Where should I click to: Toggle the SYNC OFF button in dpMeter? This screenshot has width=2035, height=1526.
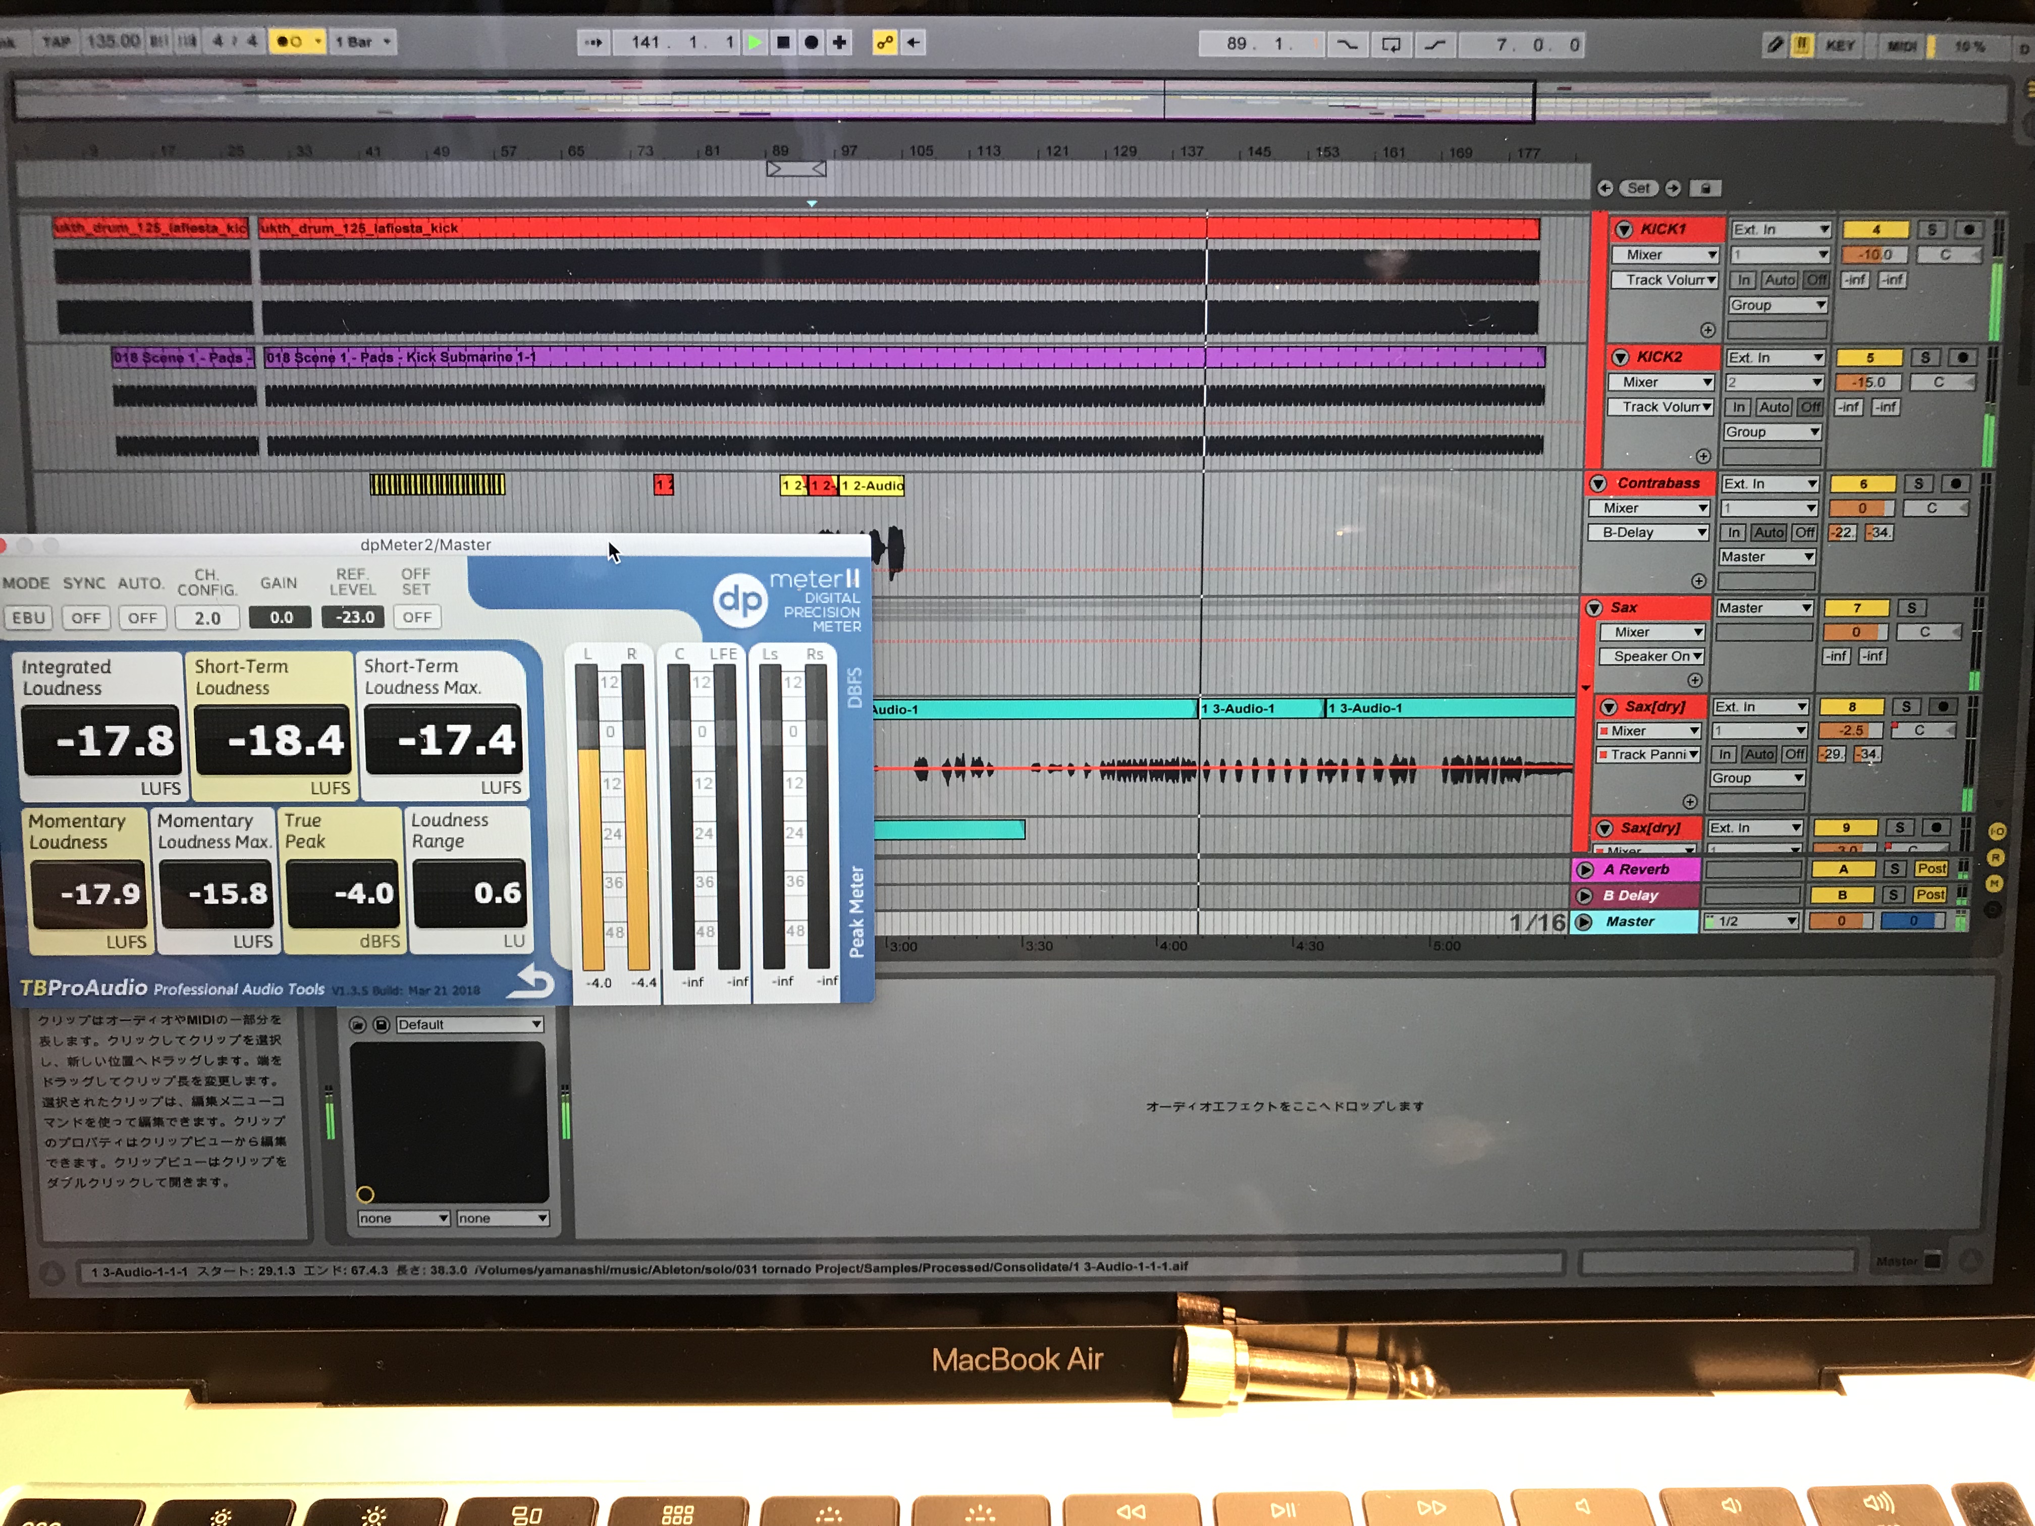tap(86, 618)
